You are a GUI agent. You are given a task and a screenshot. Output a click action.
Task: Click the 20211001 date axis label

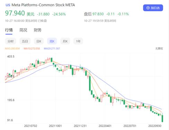[x=55, y=126]
